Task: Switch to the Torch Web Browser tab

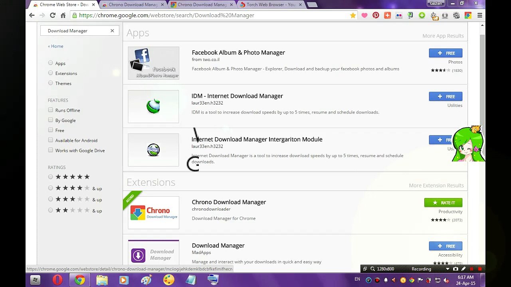Action: tap(271, 5)
